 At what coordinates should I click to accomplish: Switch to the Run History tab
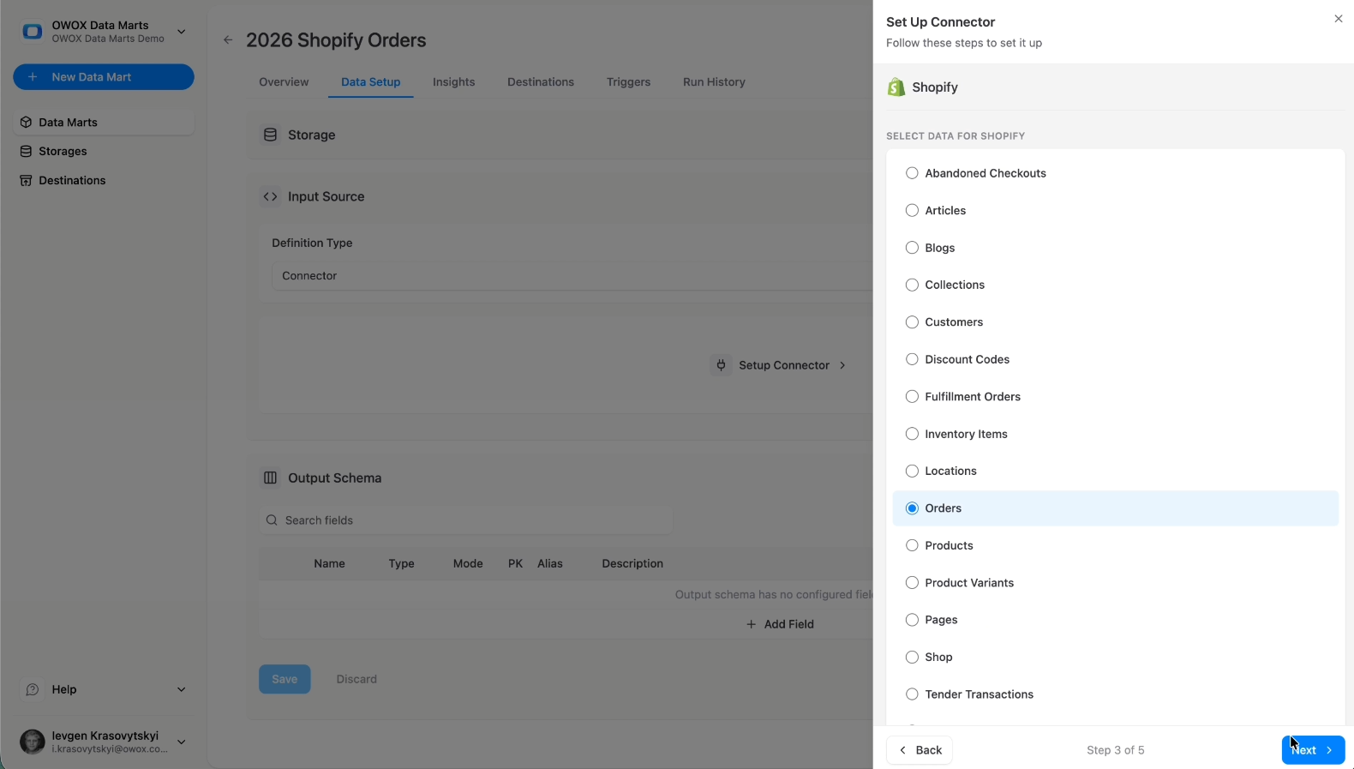pyautogui.click(x=714, y=82)
